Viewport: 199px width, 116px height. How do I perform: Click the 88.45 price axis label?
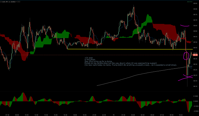(195, 48)
